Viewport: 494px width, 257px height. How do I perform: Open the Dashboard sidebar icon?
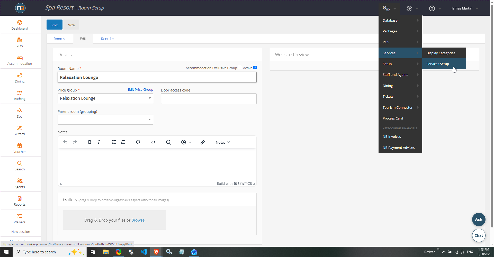[x=20, y=25]
